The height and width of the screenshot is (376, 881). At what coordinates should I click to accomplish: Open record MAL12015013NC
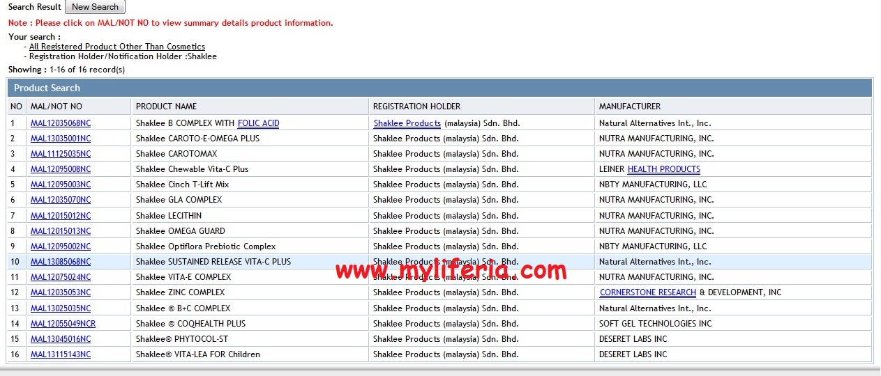click(61, 231)
